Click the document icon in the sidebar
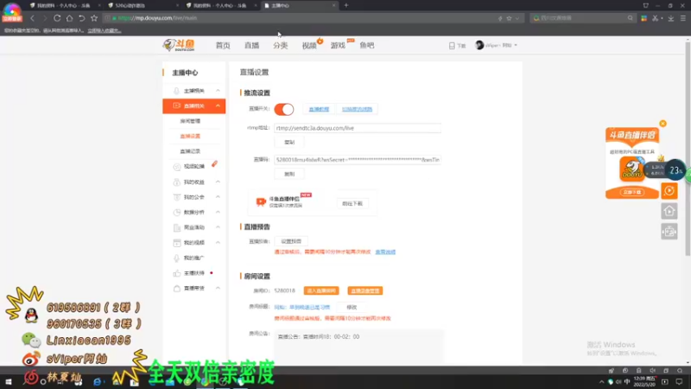Screen dimensions: 691x389 (x=176, y=227)
